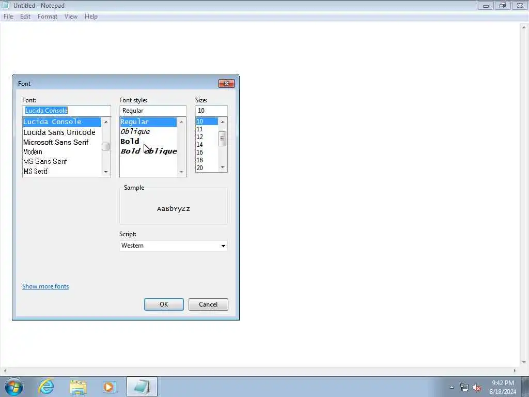Click the up arrow of the Font list

tap(106, 122)
